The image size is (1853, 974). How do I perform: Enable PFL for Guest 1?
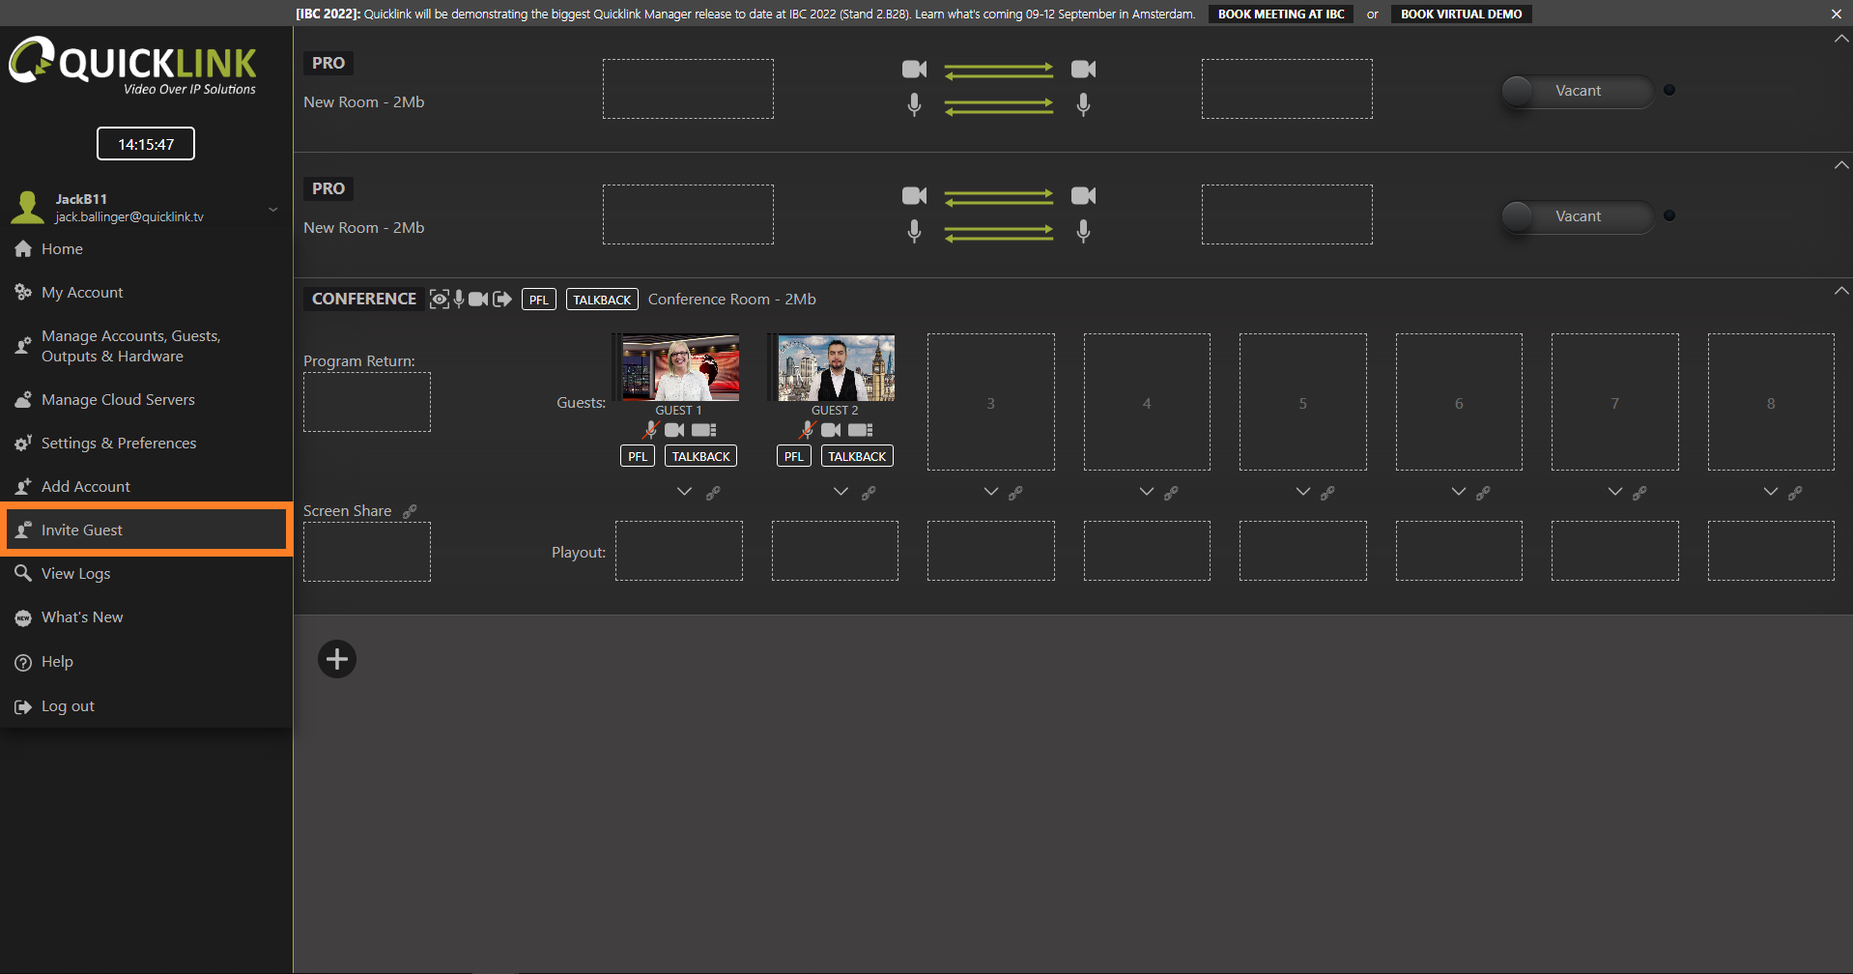(x=638, y=456)
